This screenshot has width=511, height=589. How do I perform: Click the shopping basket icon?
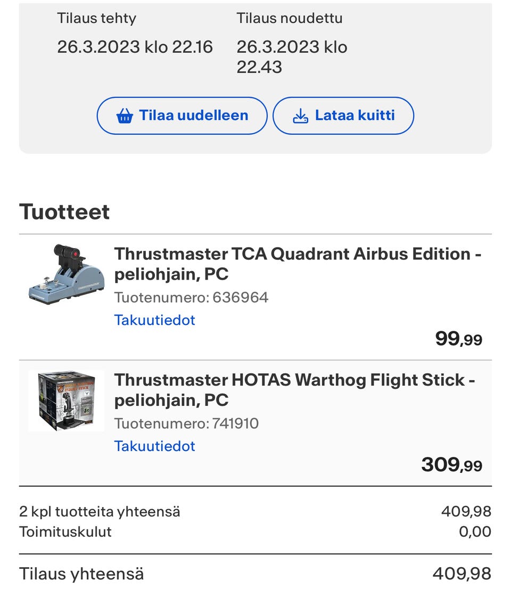125,116
